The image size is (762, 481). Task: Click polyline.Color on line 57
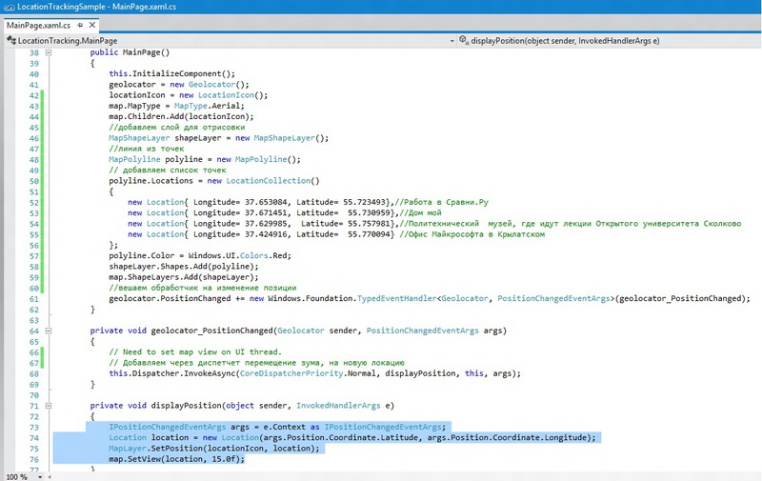pyautogui.click(x=141, y=255)
